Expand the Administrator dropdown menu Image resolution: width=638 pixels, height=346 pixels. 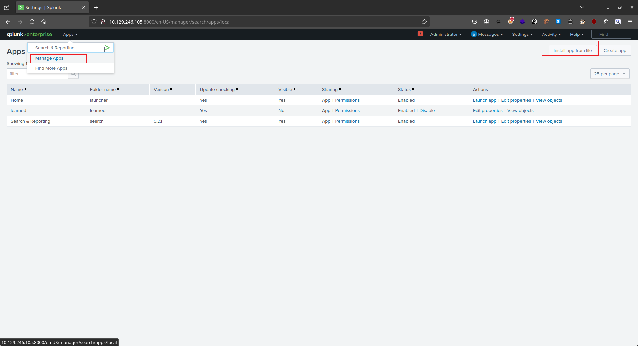445,34
